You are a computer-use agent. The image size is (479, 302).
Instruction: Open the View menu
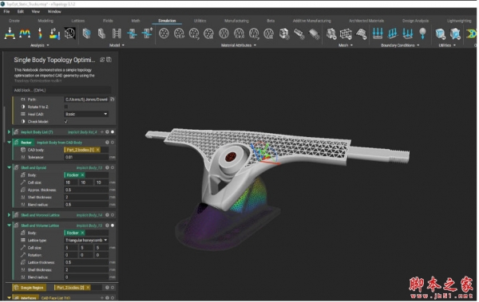(36, 12)
